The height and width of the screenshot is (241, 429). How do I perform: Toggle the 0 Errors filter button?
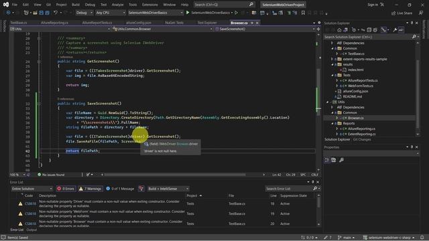[x=66, y=189]
